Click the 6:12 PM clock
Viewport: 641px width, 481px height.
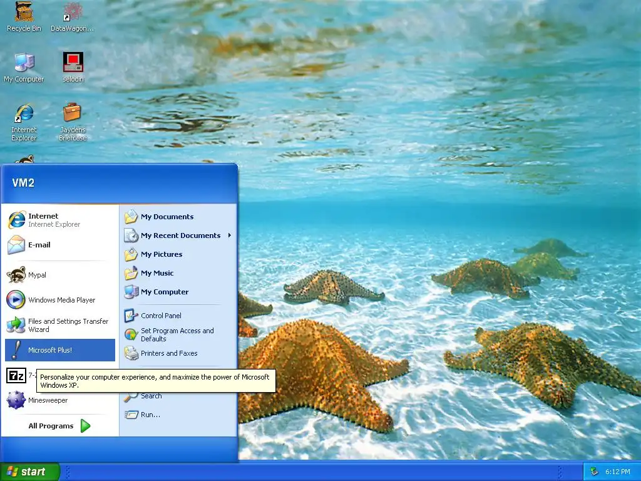point(618,472)
